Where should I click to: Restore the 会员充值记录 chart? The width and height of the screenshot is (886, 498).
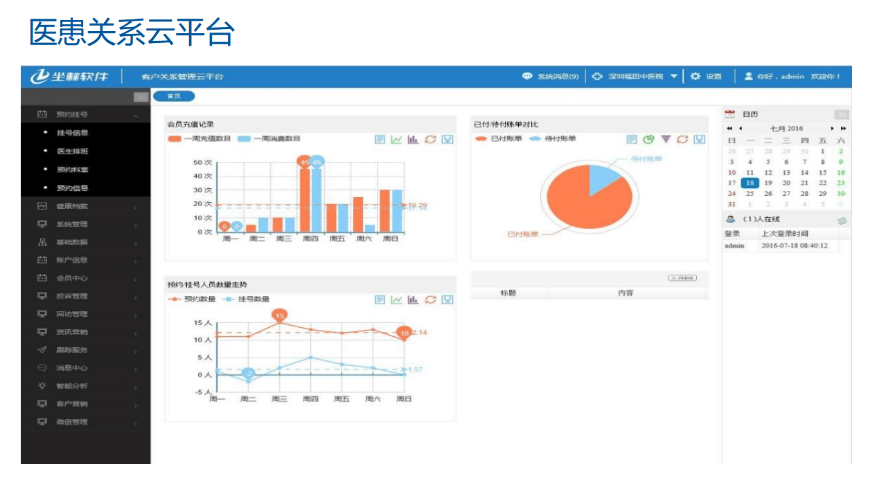click(x=430, y=139)
